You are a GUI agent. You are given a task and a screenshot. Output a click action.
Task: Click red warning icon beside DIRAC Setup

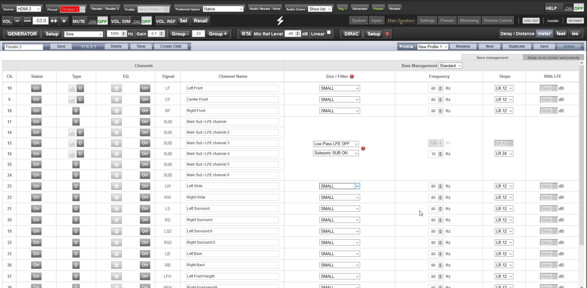click(x=387, y=34)
